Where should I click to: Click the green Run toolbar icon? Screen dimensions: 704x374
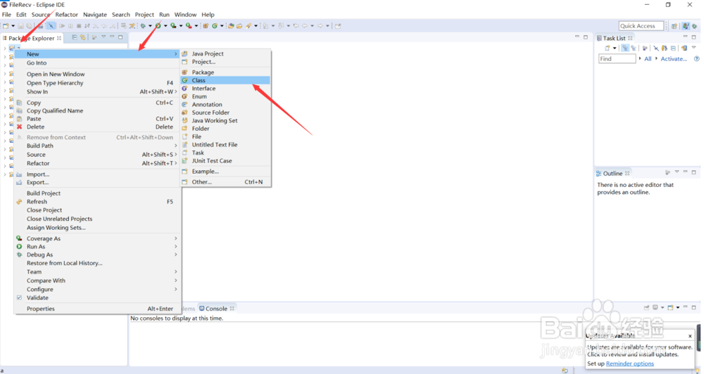[x=158, y=26]
